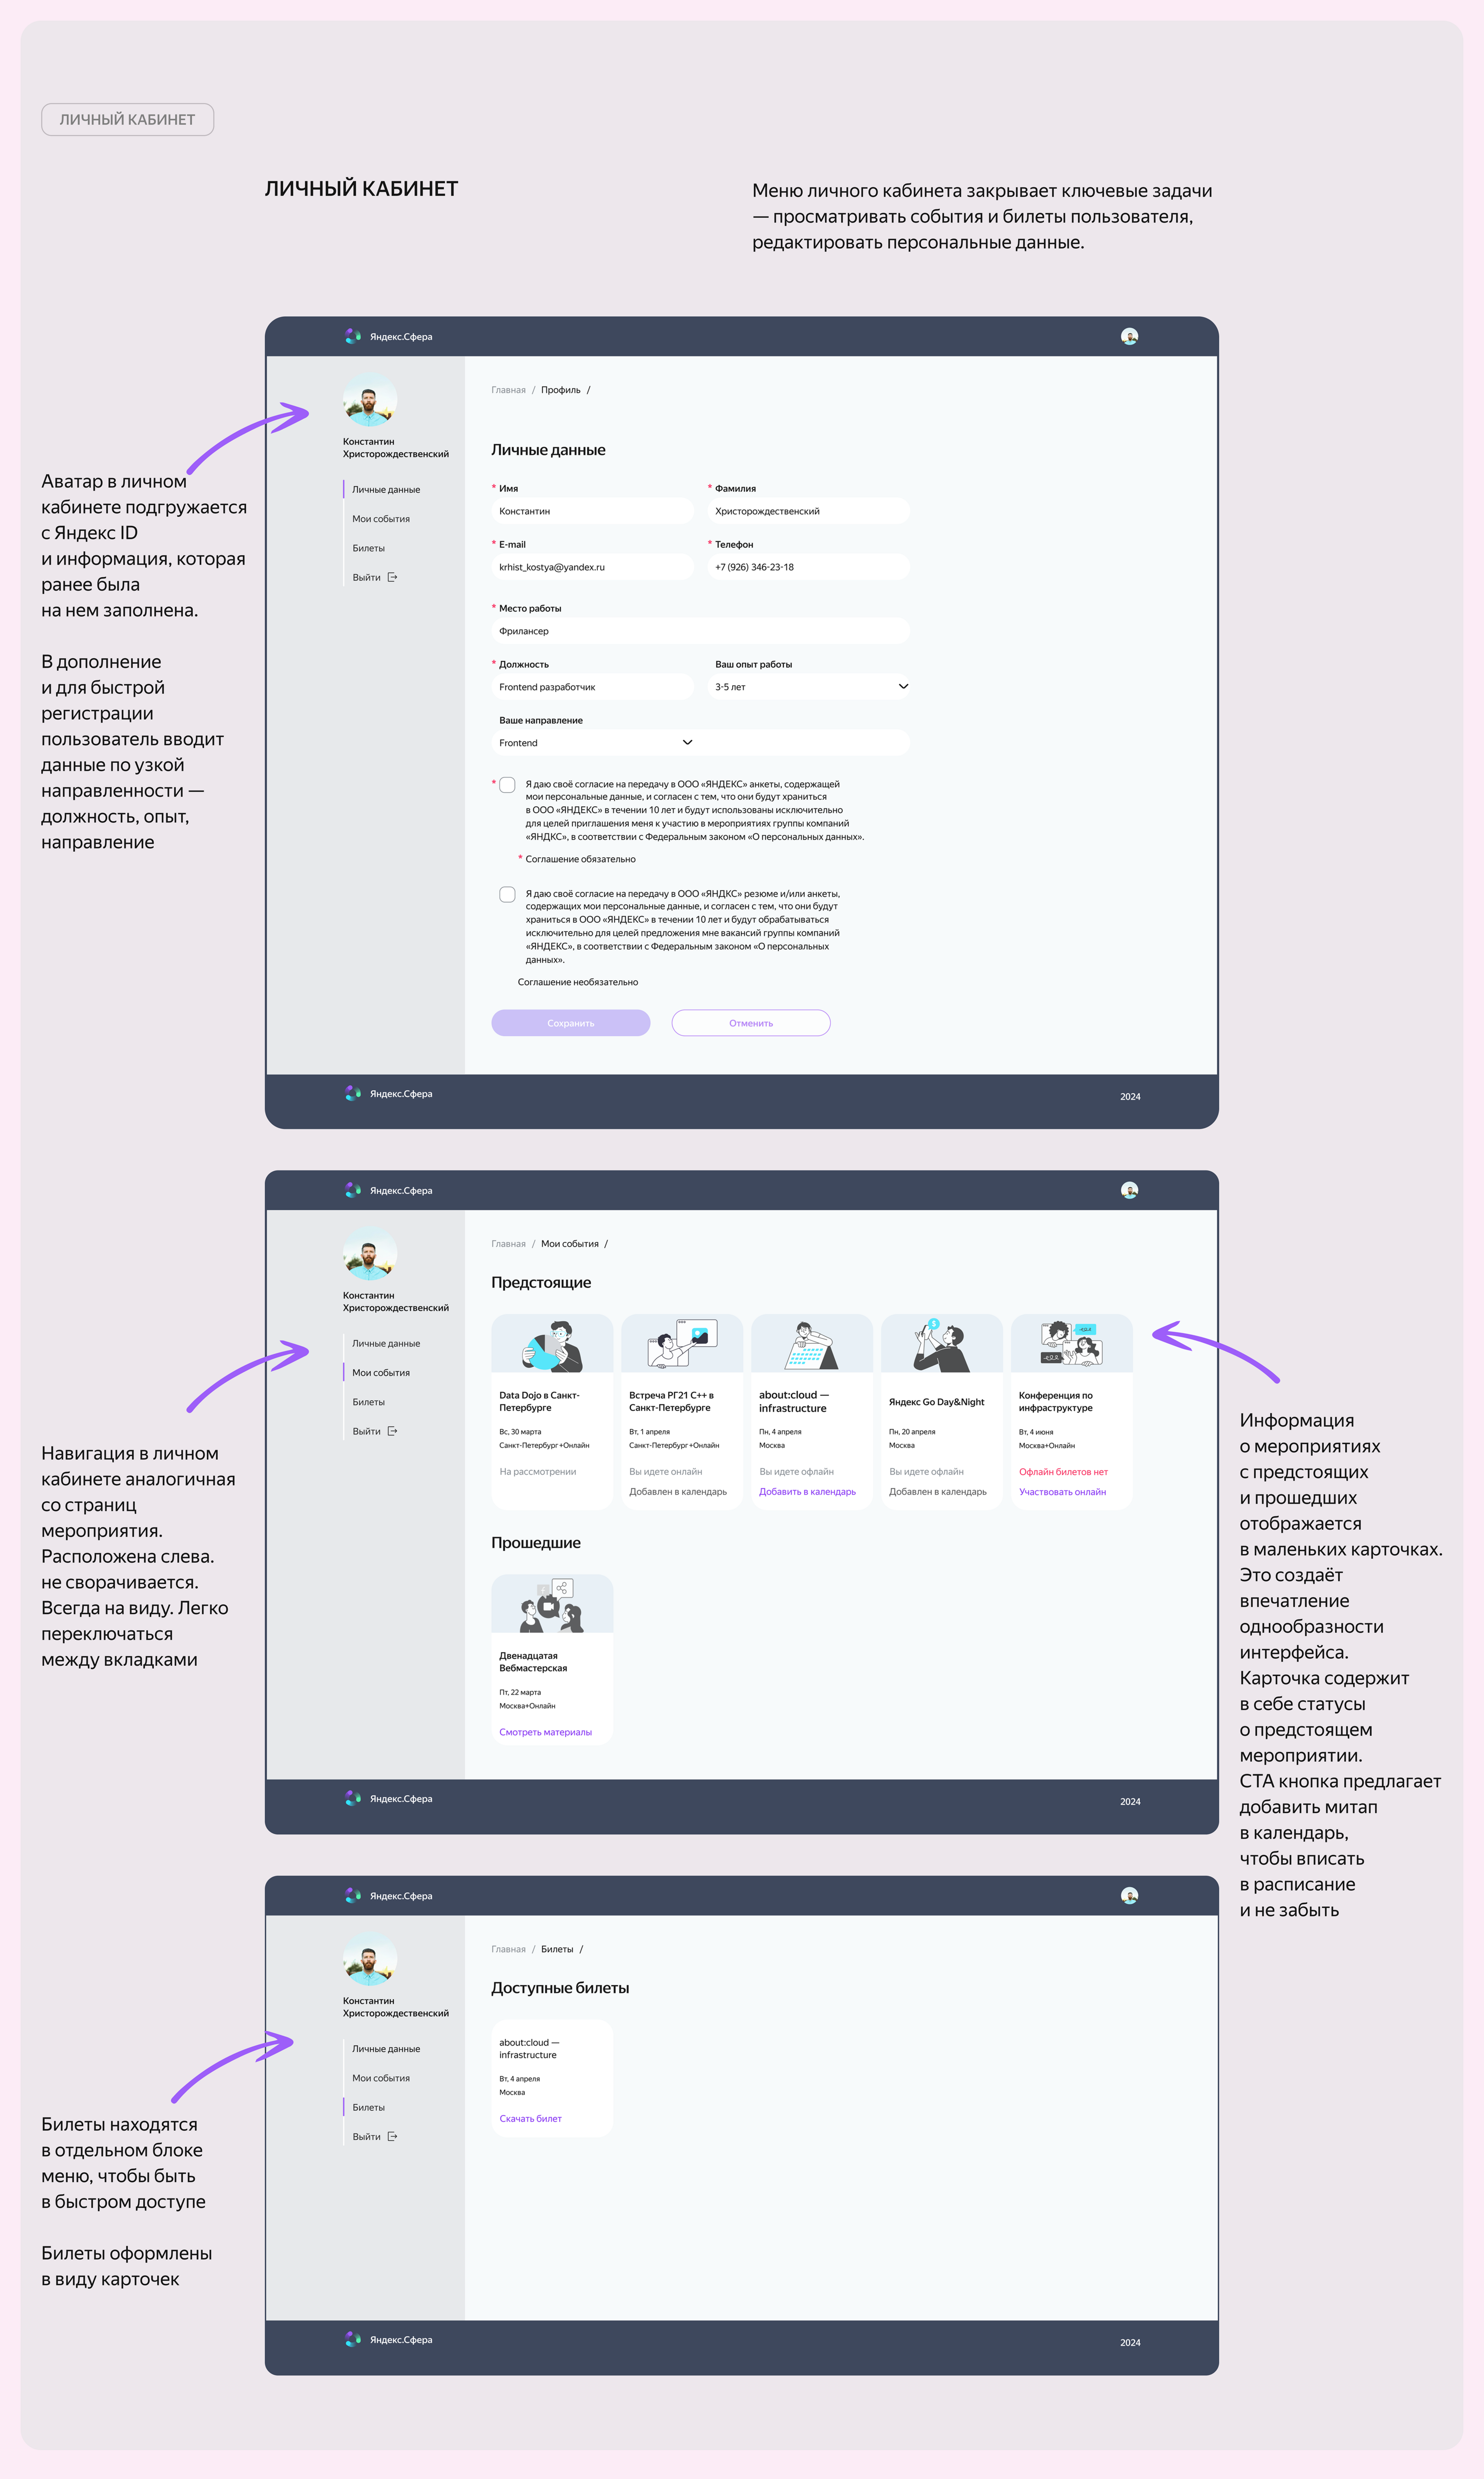
Task: Click Двенадцатая Вебмастерская card image
Action: pos(552,1604)
